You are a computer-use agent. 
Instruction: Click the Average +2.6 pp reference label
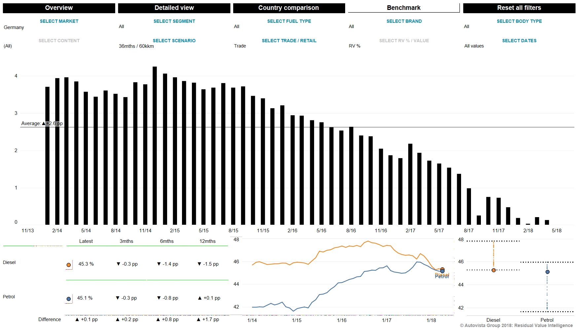[x=42, y=123]
